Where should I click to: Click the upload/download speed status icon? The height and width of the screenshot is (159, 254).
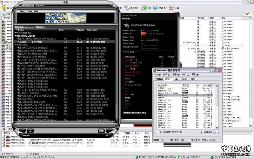[178, 157]
